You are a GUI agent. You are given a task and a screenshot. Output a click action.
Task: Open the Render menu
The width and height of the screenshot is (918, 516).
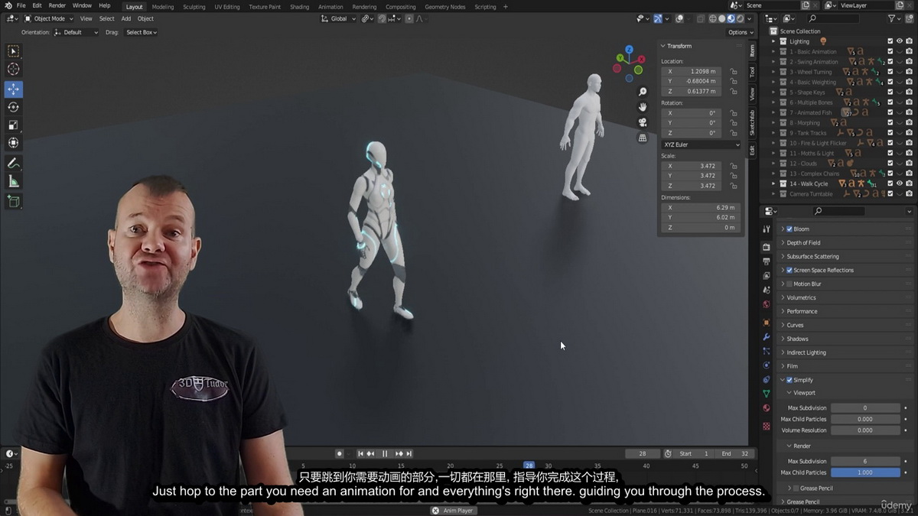pos(57,6)
